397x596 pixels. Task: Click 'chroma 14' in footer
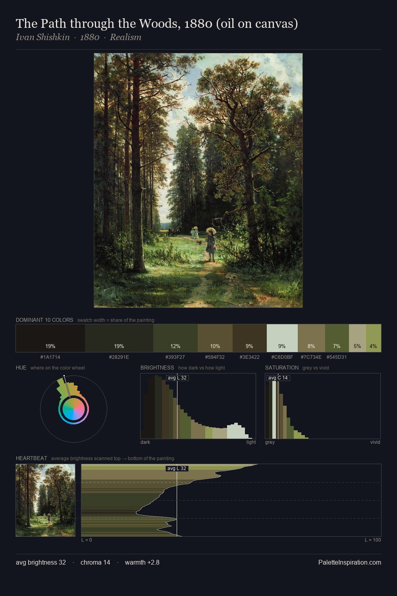pyautogui.click(x=95, y=562)
